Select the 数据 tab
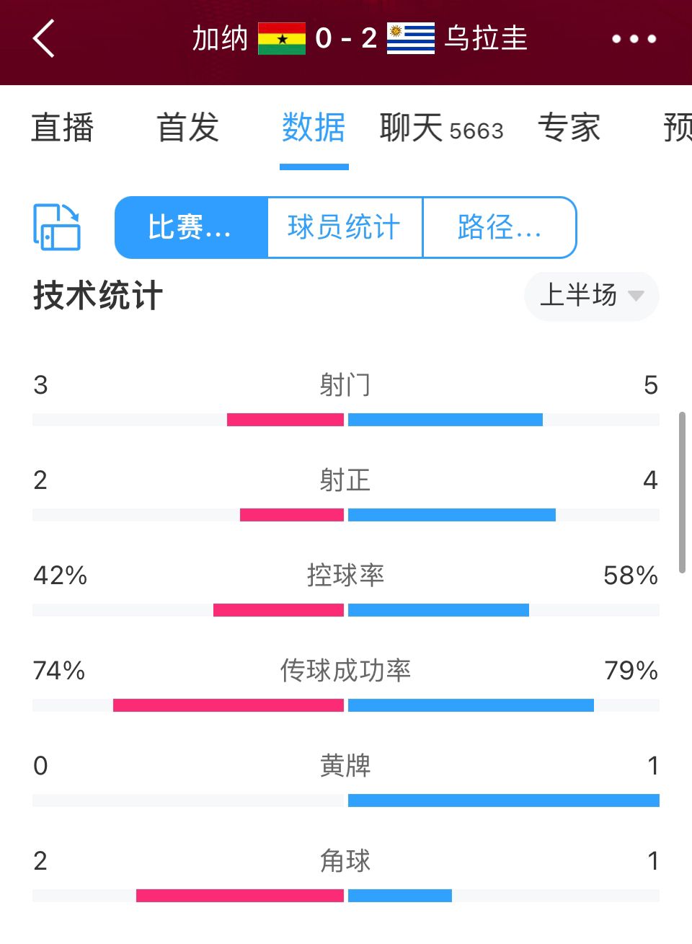Screen dimensions: 692x944 point(314,128)
